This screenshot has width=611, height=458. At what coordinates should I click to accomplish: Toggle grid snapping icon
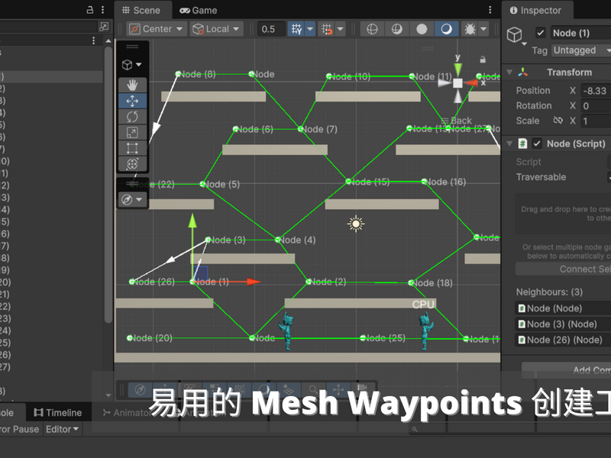pyautogui.click(x=296, y=29)
